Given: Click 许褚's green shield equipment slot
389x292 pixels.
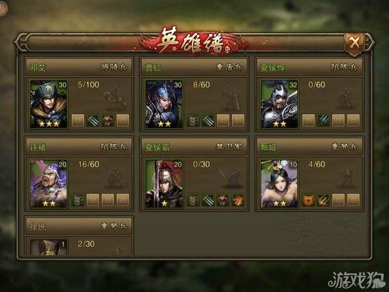Looking at the screenshot, I should [78, 200].
